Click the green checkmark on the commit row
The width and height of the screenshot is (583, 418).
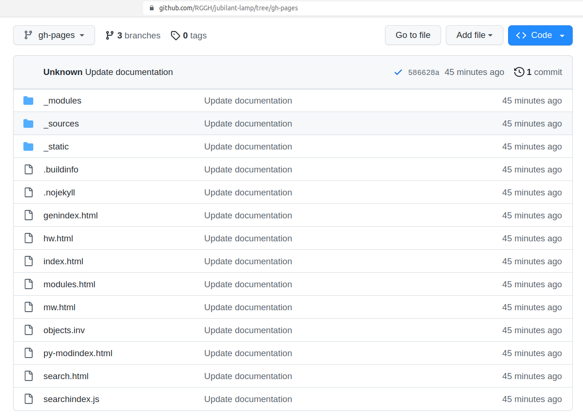click(398, 72)
